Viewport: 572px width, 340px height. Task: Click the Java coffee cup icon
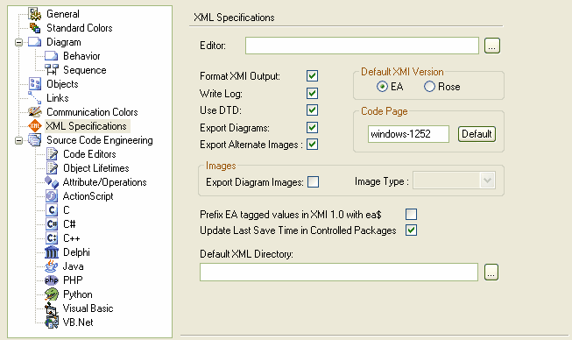click(52, 266)
